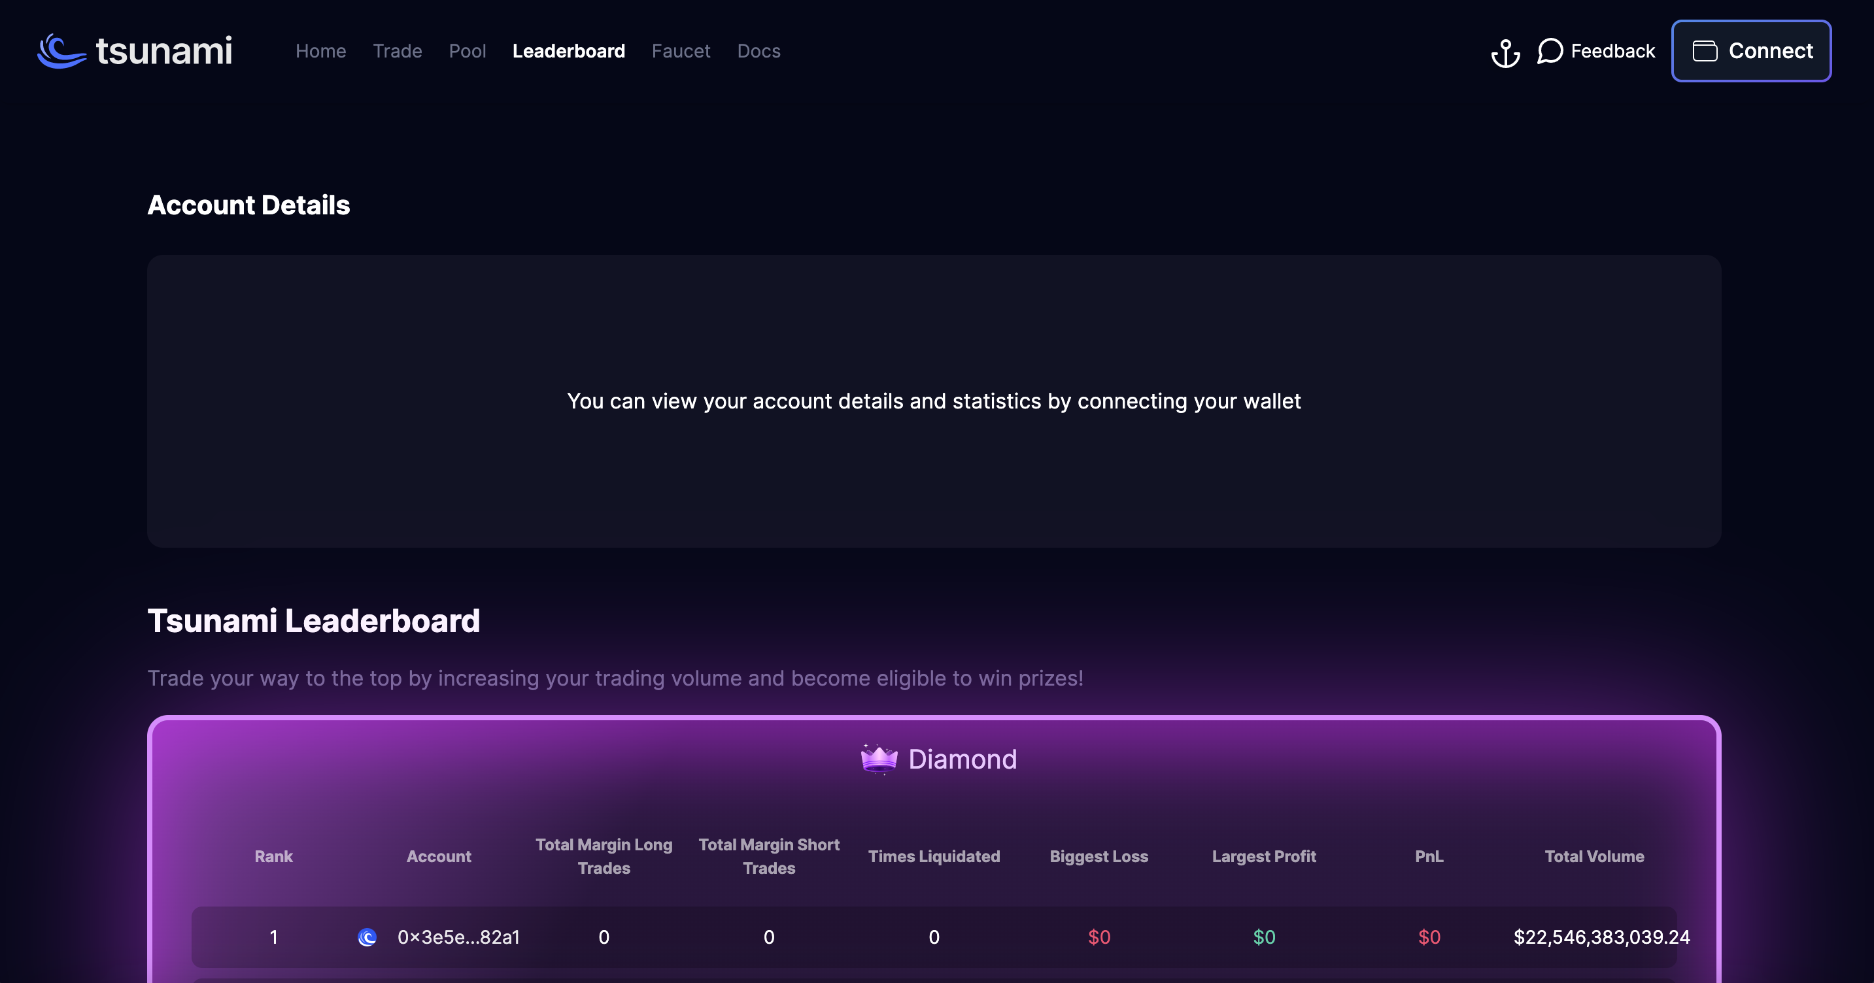Click the tsunami wave logo icon
The image size is (1874, 983).
pos(63,51)
